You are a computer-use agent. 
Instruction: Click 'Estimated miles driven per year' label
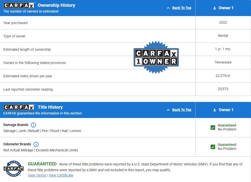[x=28, y=76]
